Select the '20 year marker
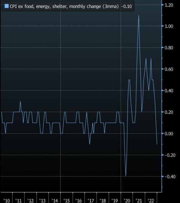Image resolution: width=180 pixels, height=203 pixels. pos(127,201)
